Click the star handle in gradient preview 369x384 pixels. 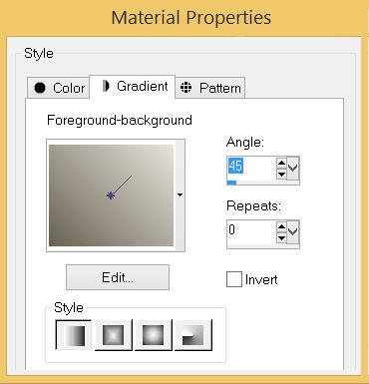pyautogui.click(x=111, y=195)
